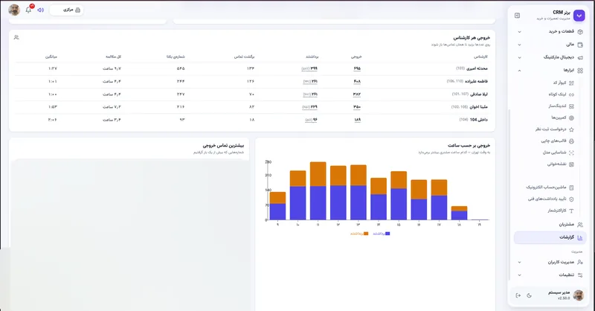Click the قطعات و خرید box icon
This screenshot has width=595, height=311.
point(580,31)
